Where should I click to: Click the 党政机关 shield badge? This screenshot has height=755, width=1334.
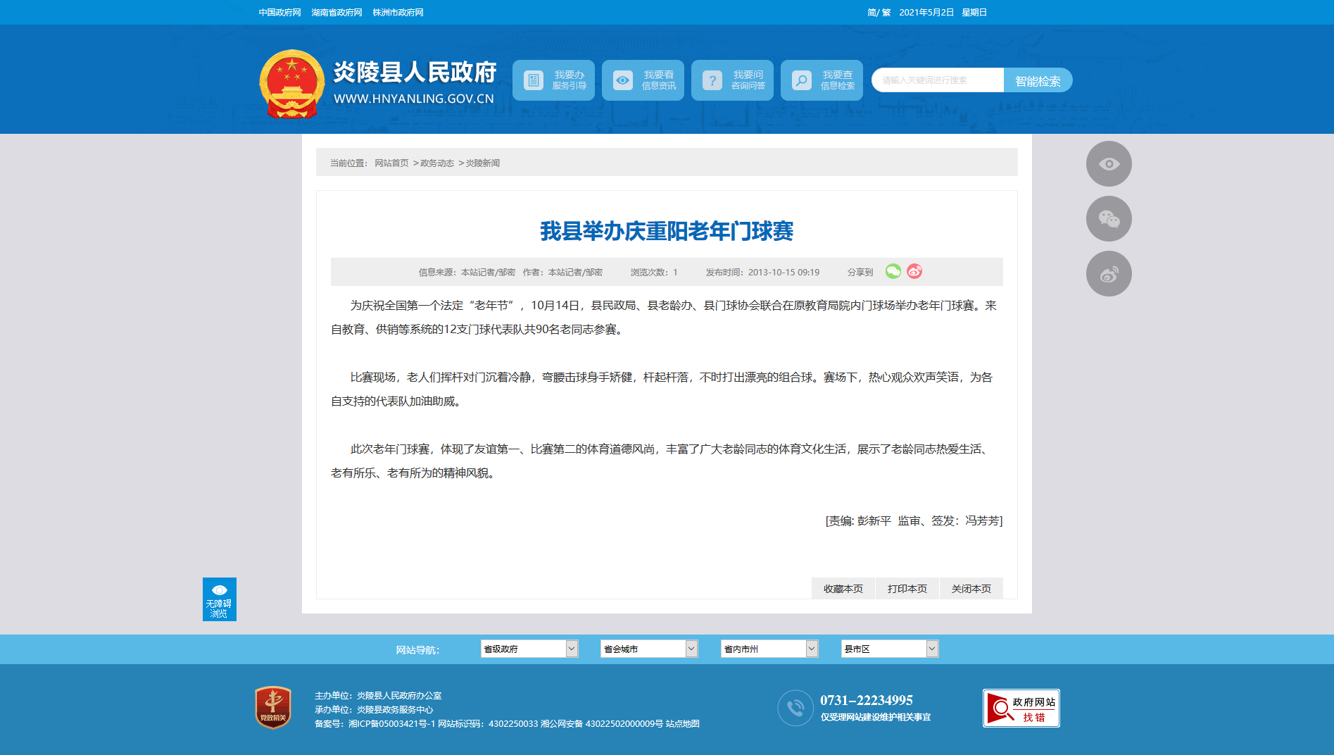pyautogui.click(x=273, y=707)
